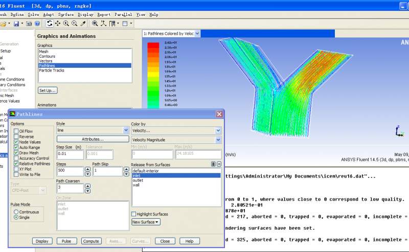Select the Single pulse mode
The width and height of the screenshot is (409, 252).
(x=16, y=217)
